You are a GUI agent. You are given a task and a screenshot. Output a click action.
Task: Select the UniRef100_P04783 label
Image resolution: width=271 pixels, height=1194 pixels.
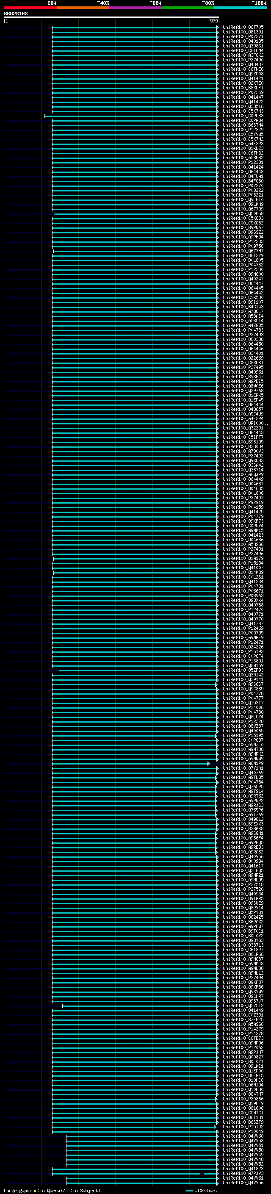[243, 330]
